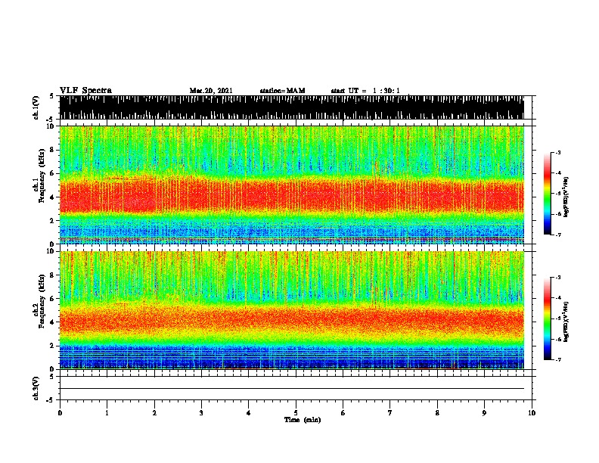Click the "station=MAM" header text

click(x=282, y=91)
